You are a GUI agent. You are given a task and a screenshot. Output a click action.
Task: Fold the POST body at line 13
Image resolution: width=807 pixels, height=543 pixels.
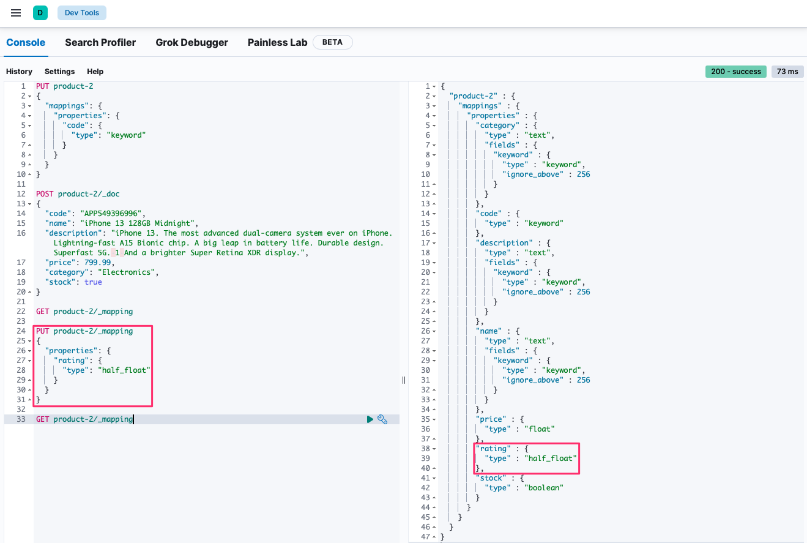[29, 204]
